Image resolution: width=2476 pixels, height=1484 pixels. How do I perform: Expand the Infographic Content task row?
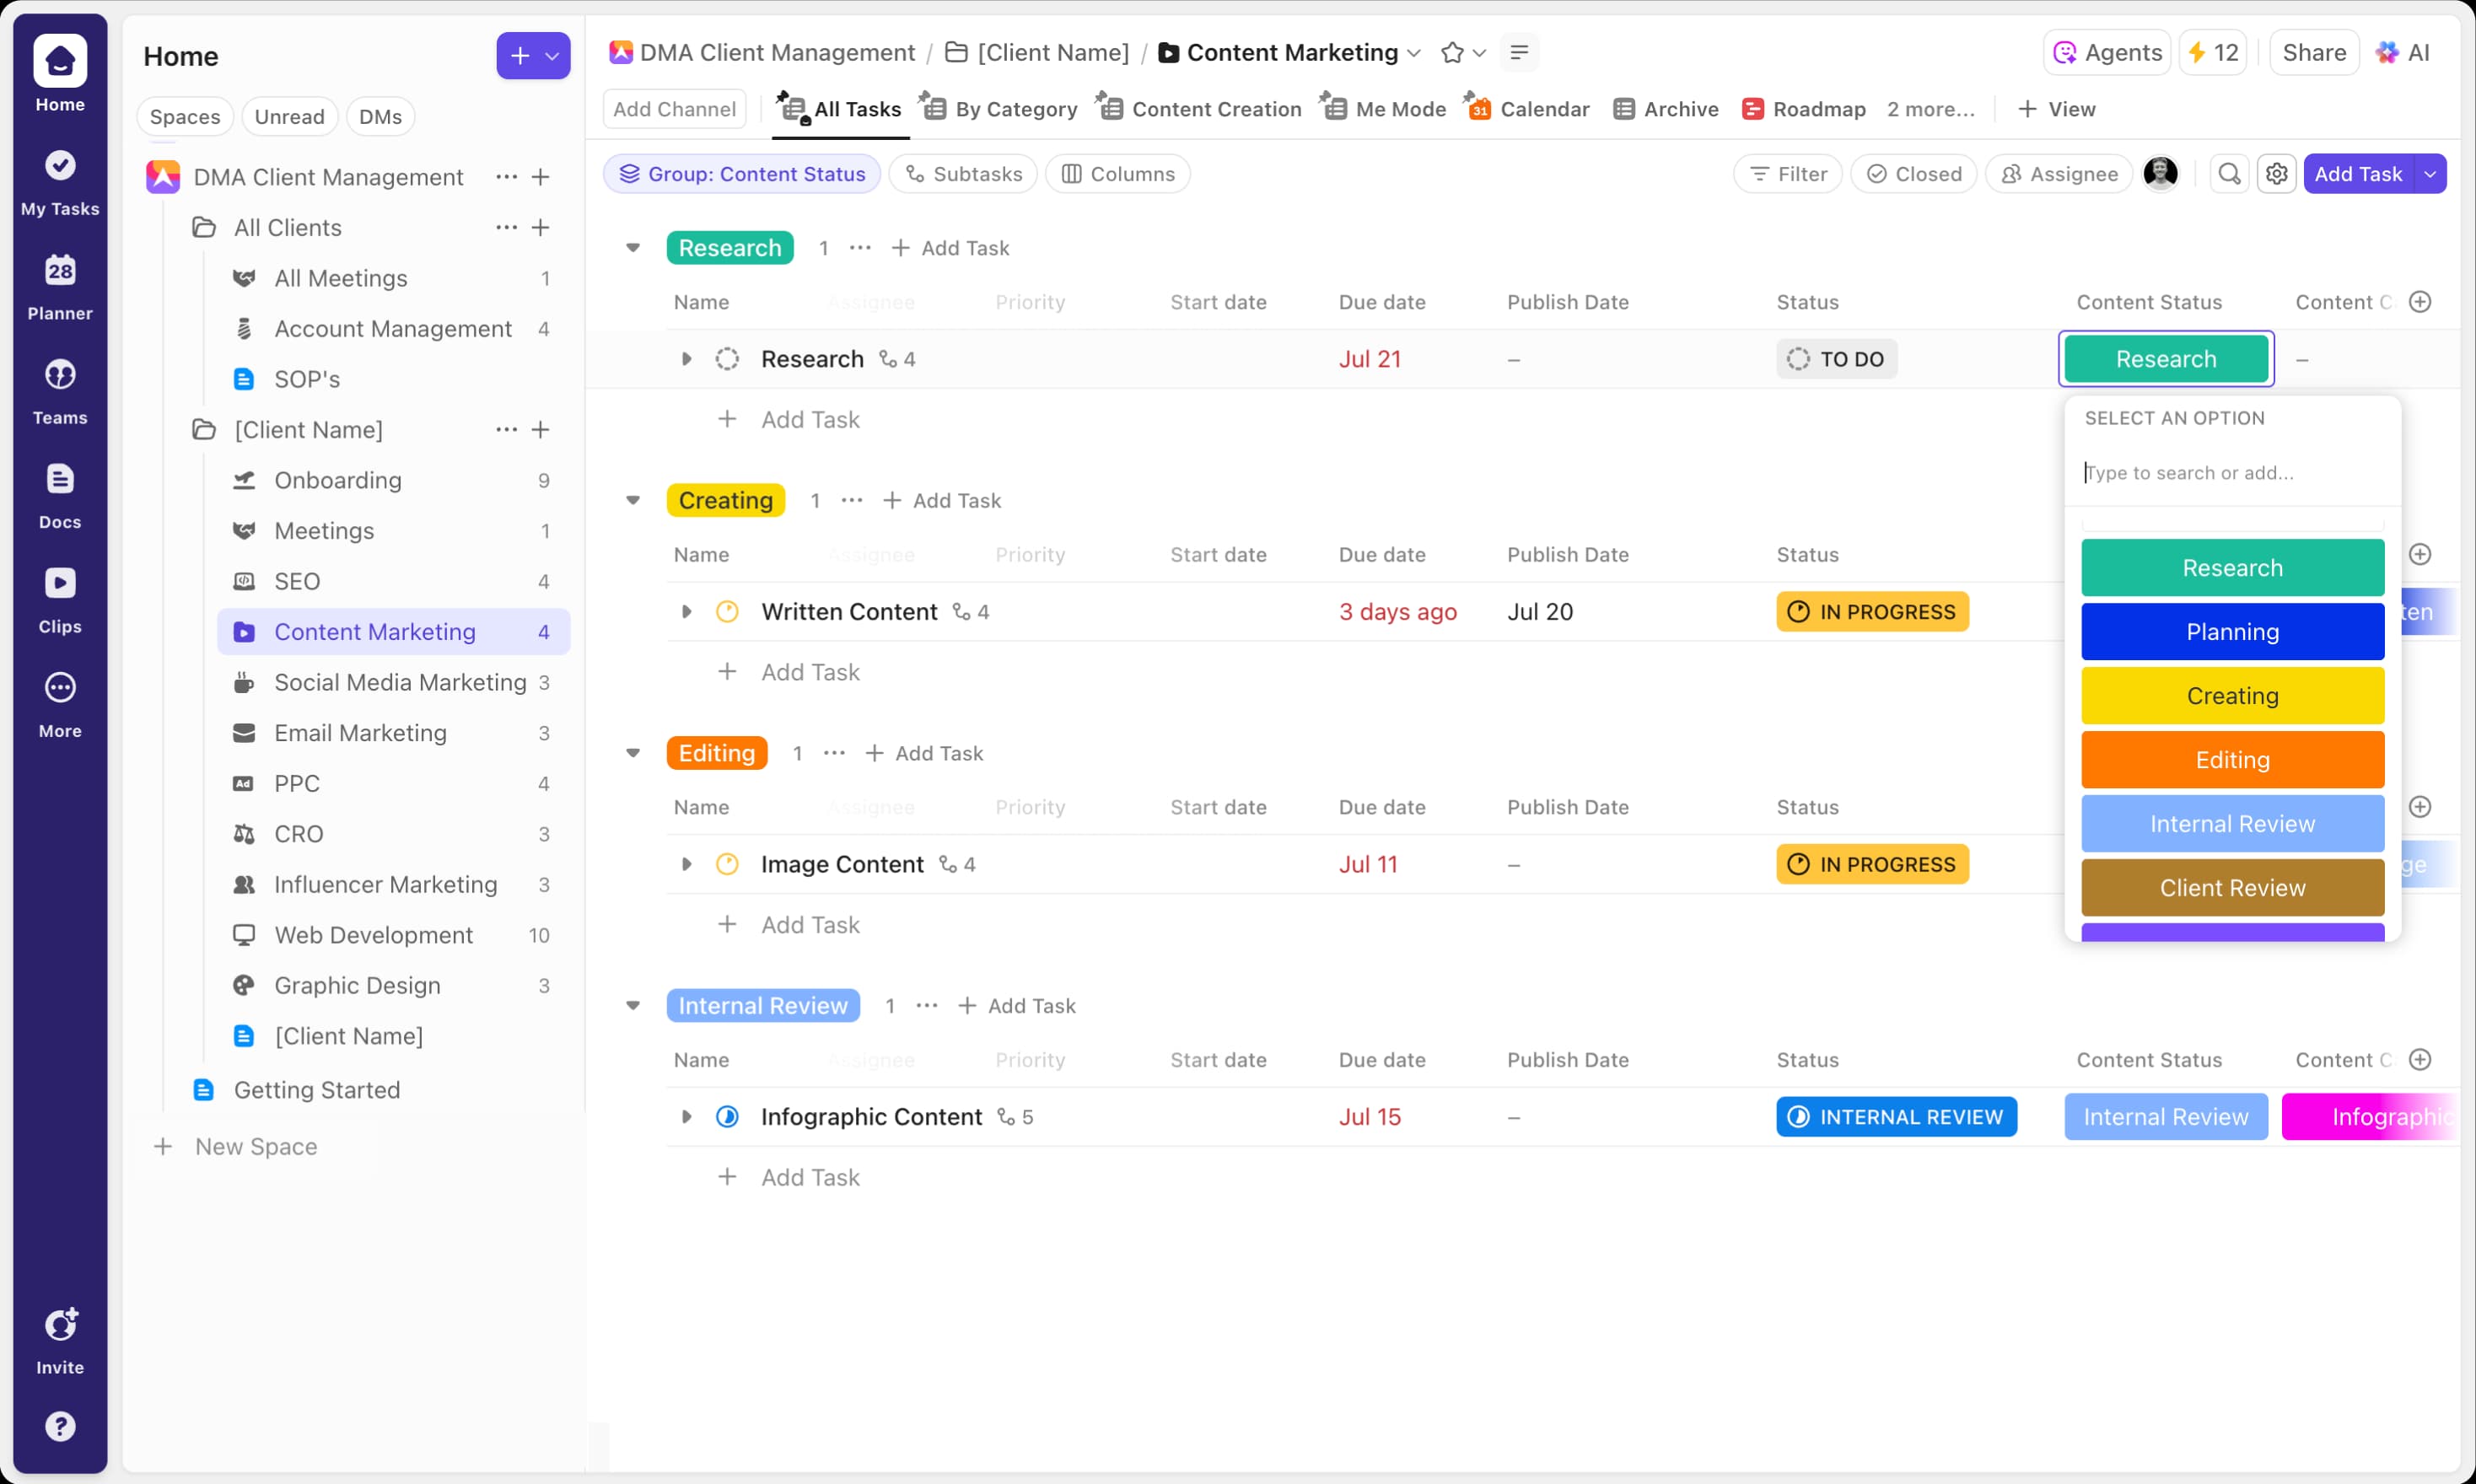click(x=687, y=1117)
